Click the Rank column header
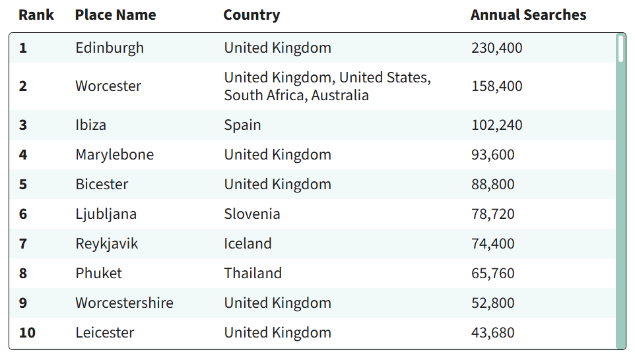 point(36,15)
